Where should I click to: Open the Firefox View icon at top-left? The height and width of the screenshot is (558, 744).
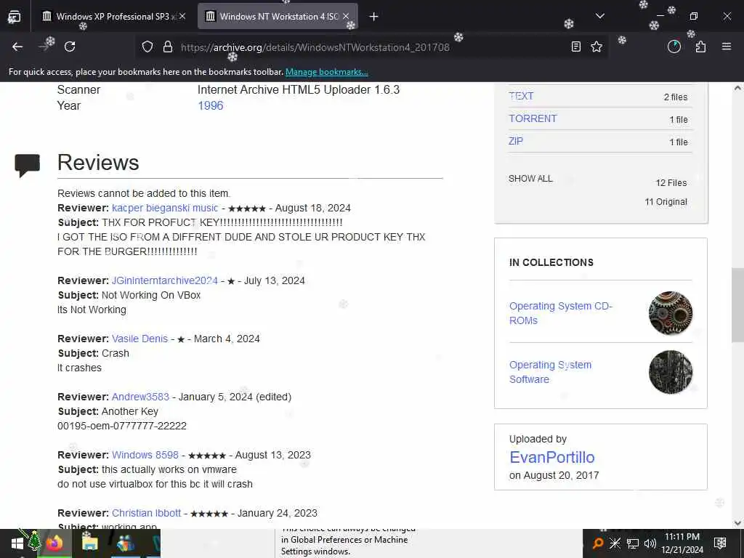(15, 17)
